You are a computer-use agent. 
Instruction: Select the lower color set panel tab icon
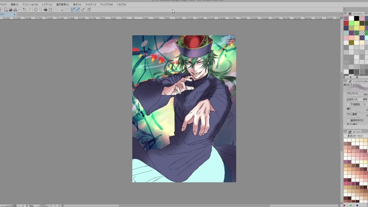(350, 132)
